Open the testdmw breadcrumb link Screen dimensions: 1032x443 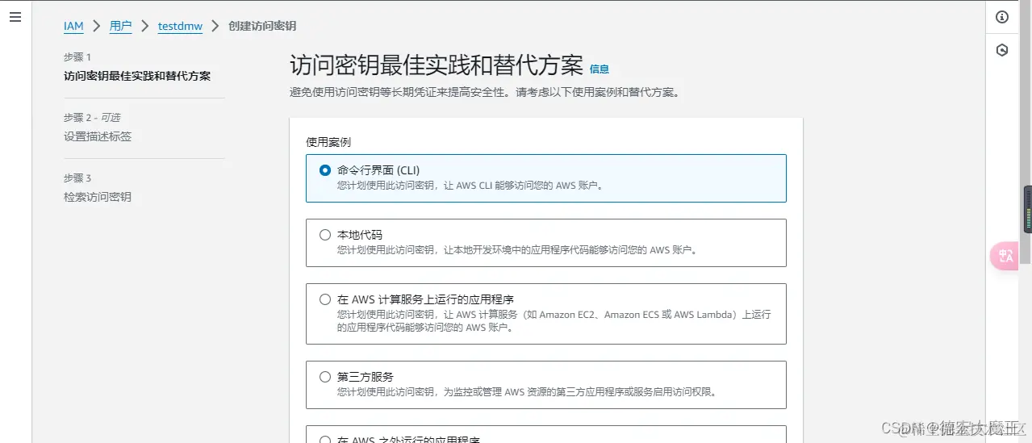pyautogui.click(x=180, y=26)
